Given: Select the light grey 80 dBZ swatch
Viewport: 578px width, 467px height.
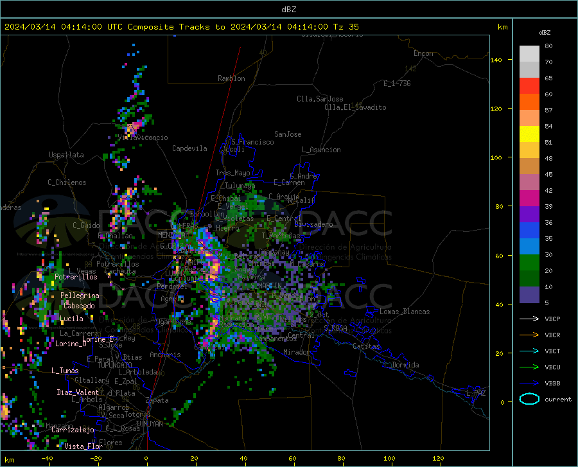Looking at the screenshot, I should click(x=529, y=53).
